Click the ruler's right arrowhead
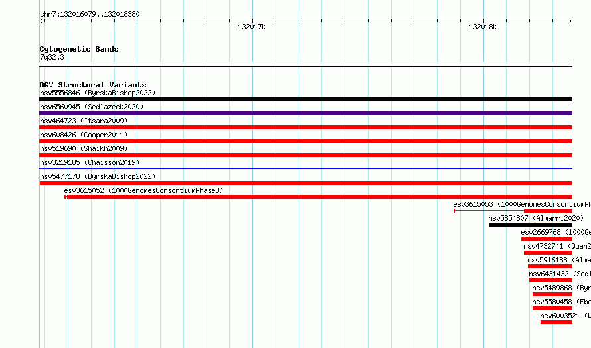Viewport: 591px width, 348px height. click(x=570, y=21)
